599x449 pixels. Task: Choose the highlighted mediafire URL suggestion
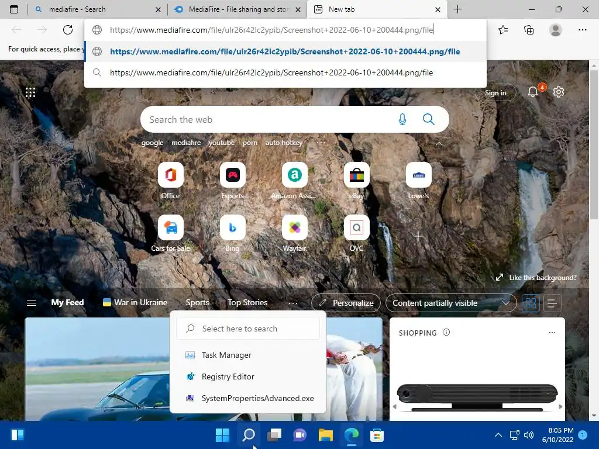285,51
